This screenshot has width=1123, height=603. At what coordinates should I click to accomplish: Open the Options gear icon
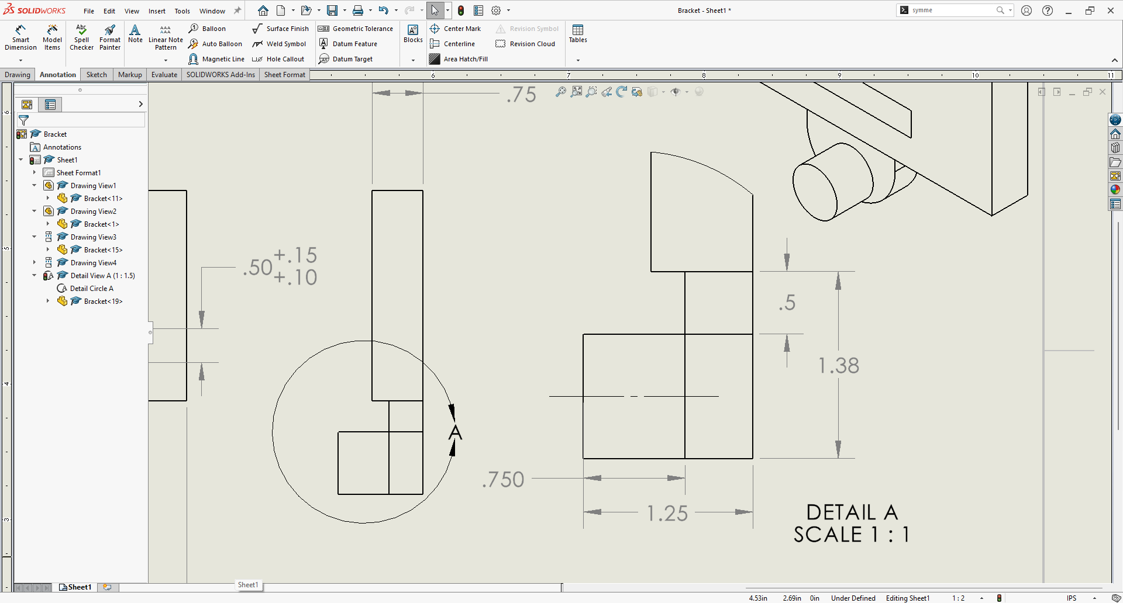(496, 11)
